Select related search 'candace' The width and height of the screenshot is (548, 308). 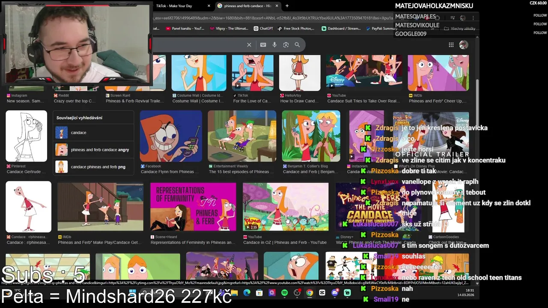pyautogui.click(x=93, y=133)
